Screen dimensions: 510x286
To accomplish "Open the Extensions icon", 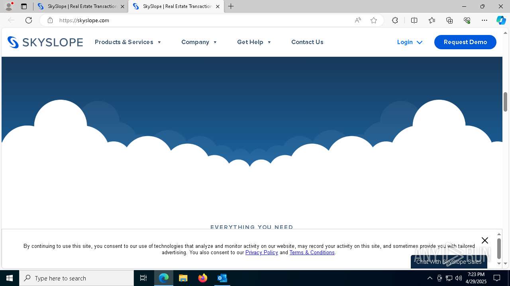I will point(395,20).
